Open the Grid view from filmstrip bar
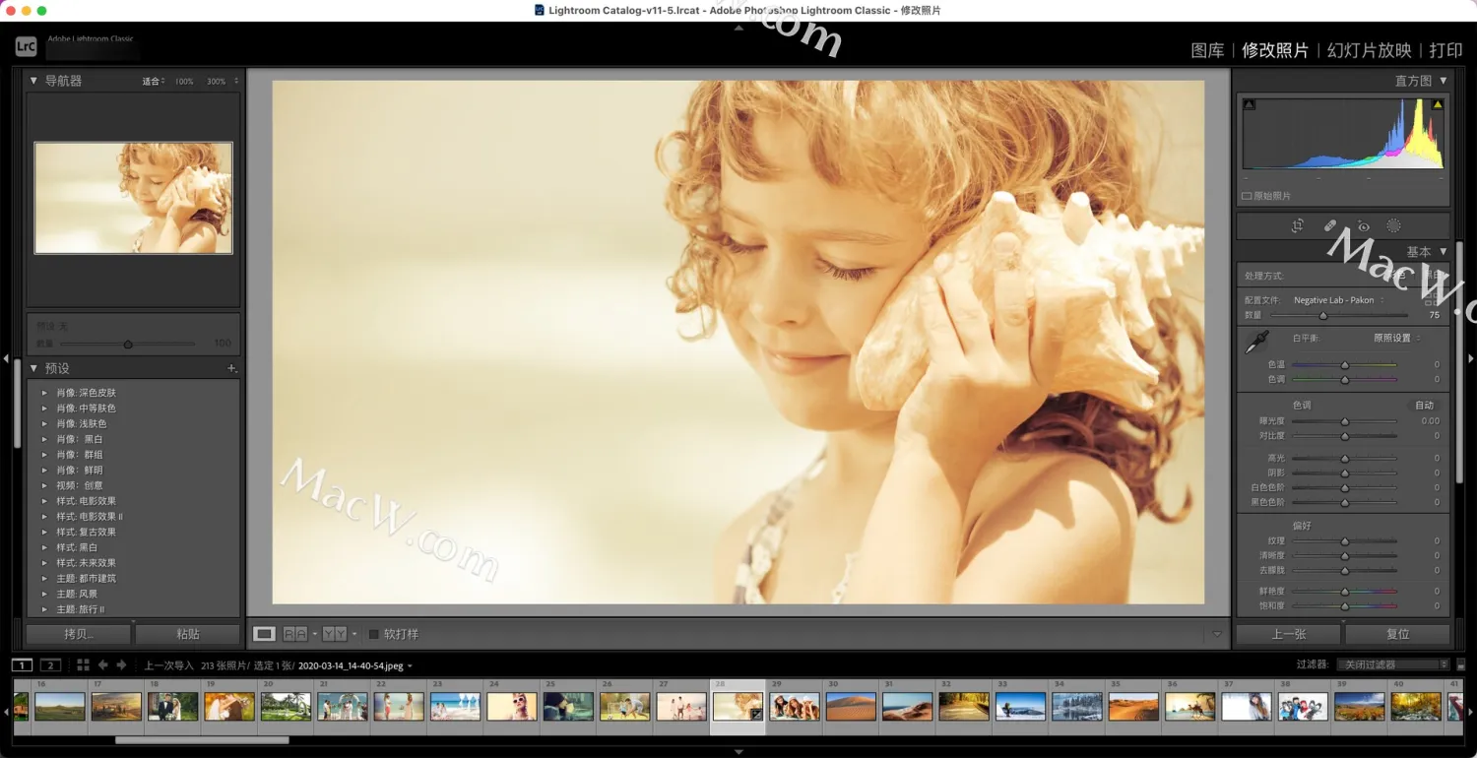This screenshot has width=1477, height=758. click(x=83, y=665)
